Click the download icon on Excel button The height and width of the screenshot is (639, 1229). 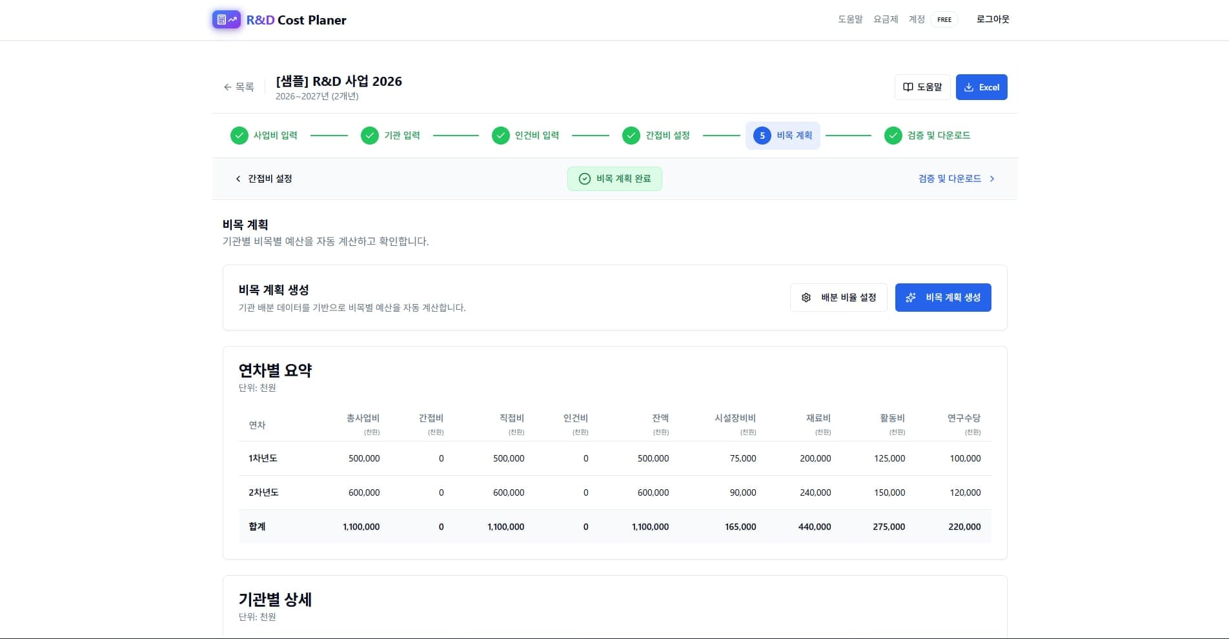coord(969,87)
